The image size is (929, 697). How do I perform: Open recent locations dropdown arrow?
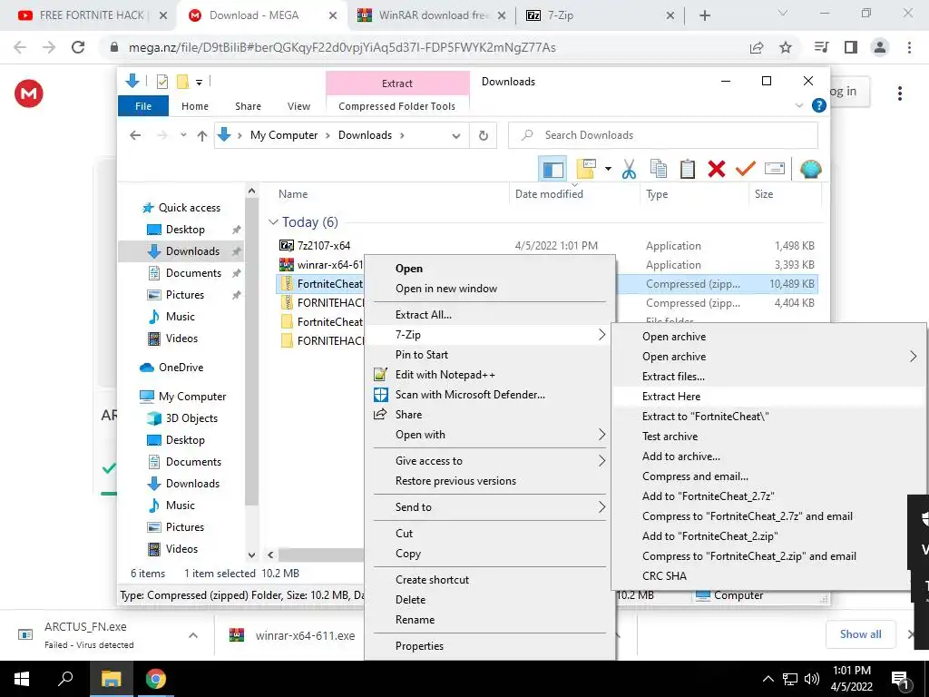coord(183,135)
